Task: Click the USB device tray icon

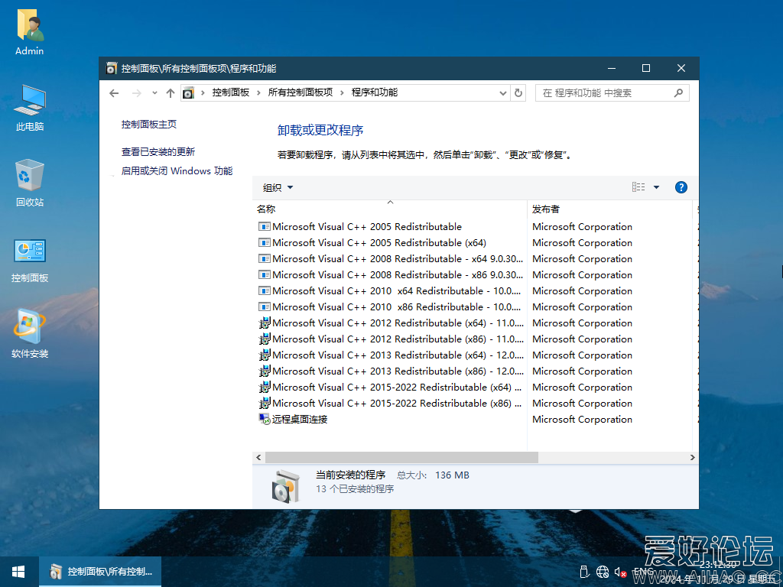Action: 584,572
